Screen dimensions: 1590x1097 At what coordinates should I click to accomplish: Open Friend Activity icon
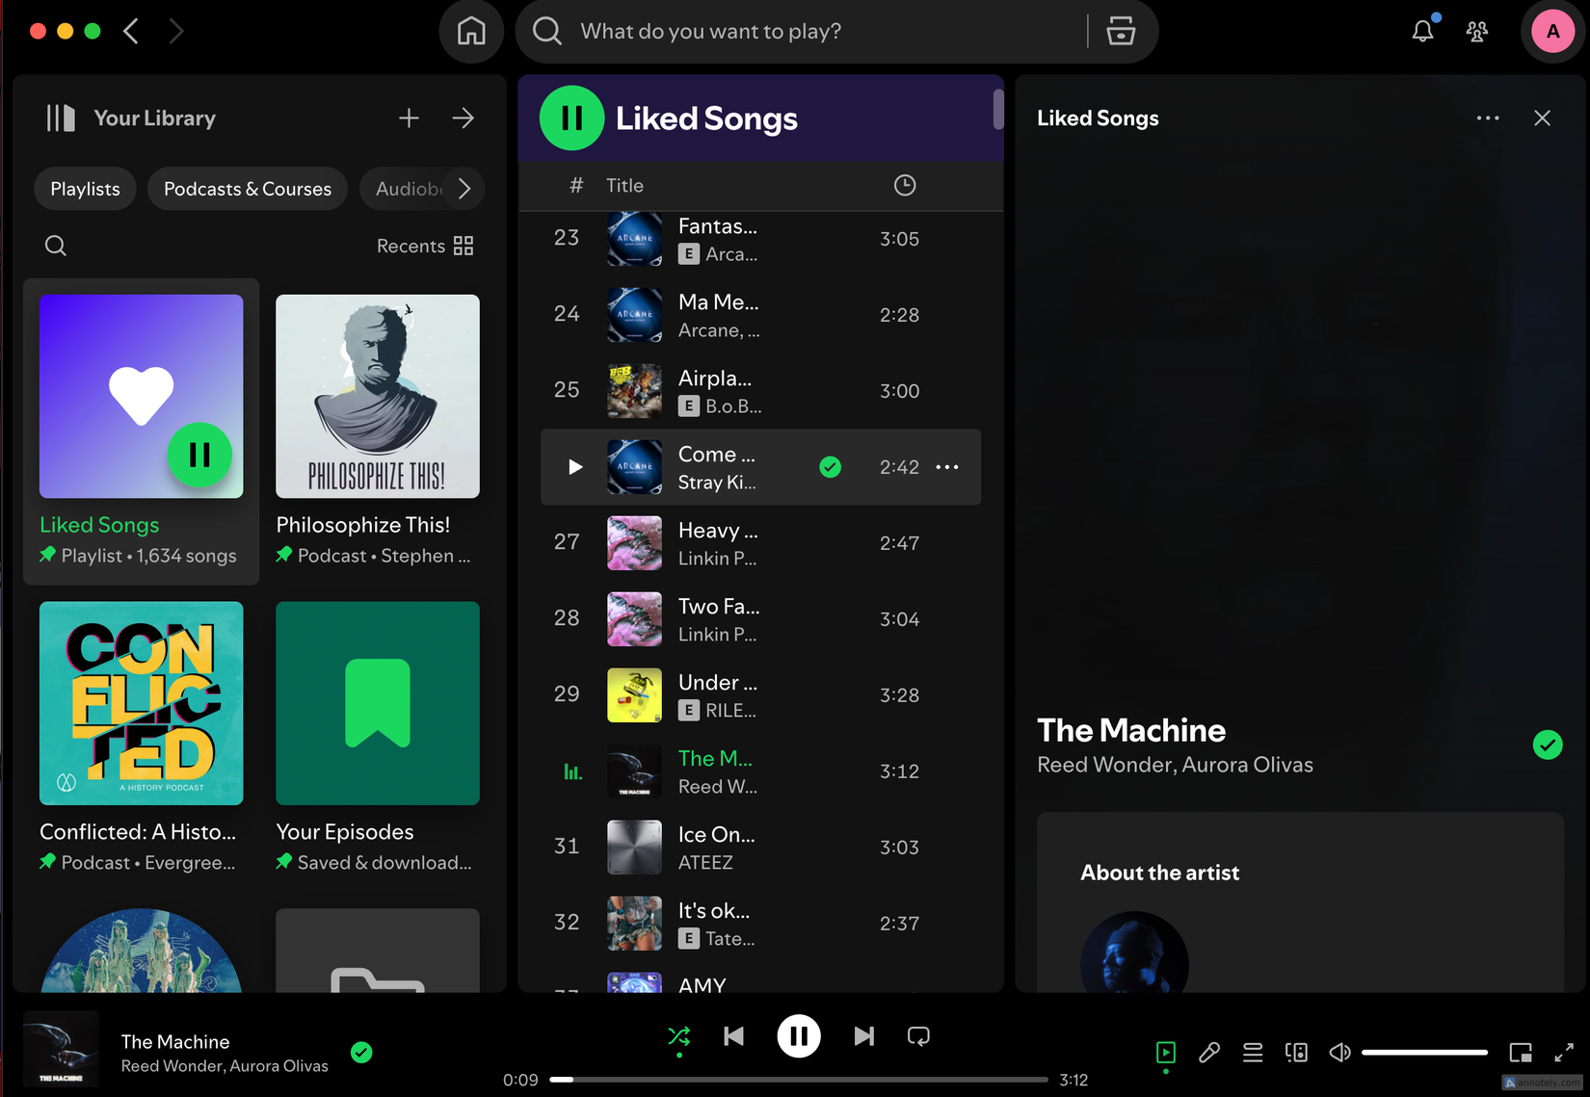(x=1477, y=31)
